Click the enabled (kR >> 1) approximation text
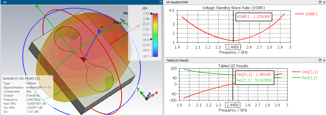This screenshot has height=116, width=326. (x=38, y=87)
